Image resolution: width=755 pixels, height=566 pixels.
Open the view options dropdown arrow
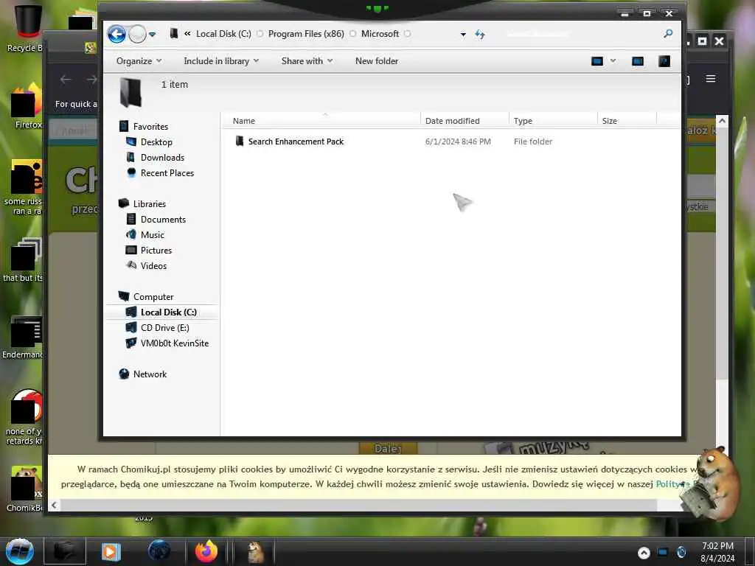pos(613,61)
